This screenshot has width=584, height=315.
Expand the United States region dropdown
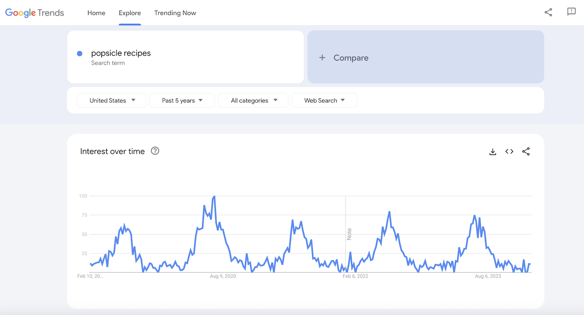[111, 101]
